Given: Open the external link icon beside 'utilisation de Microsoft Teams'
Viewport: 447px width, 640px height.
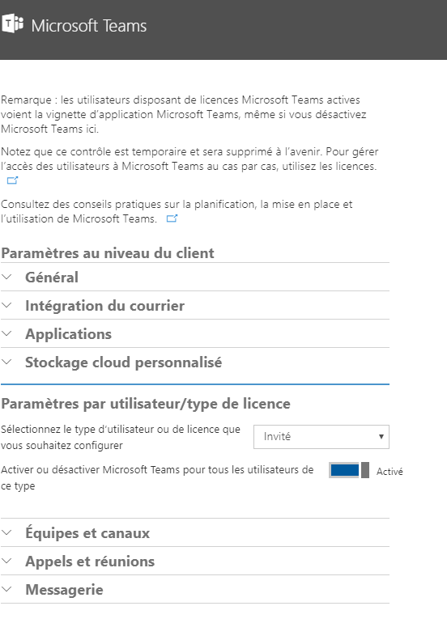Looking at the screenshot, I should tap(172, 218).
